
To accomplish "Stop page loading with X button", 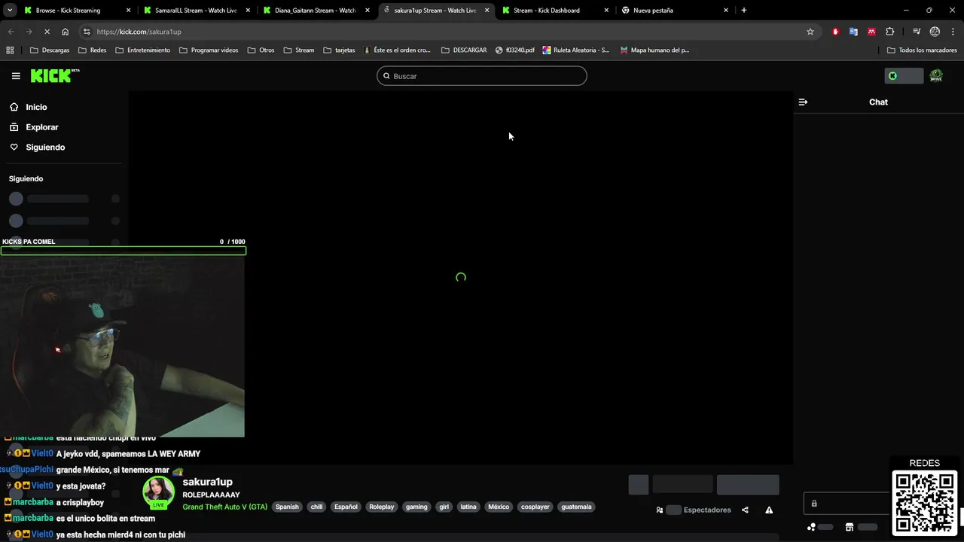I will [47, 32].
